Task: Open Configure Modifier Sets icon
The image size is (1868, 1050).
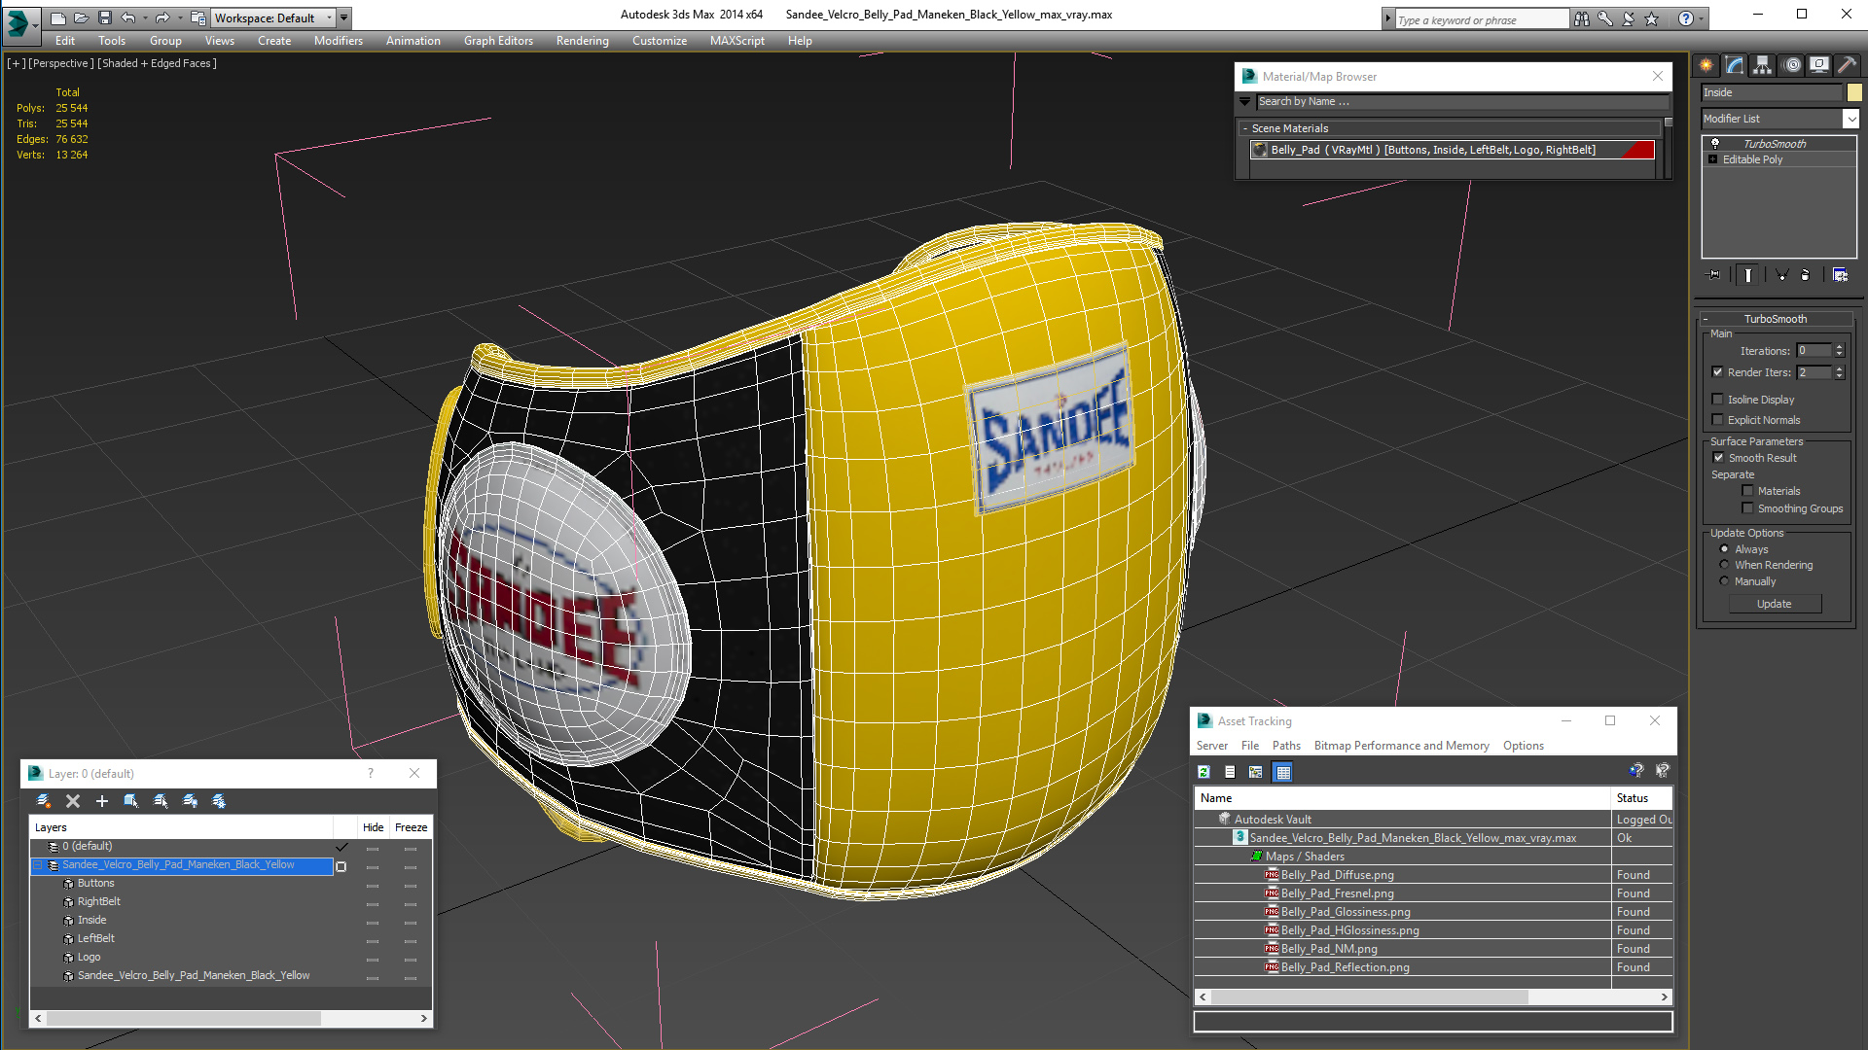Action: [x=1840, y=275]
